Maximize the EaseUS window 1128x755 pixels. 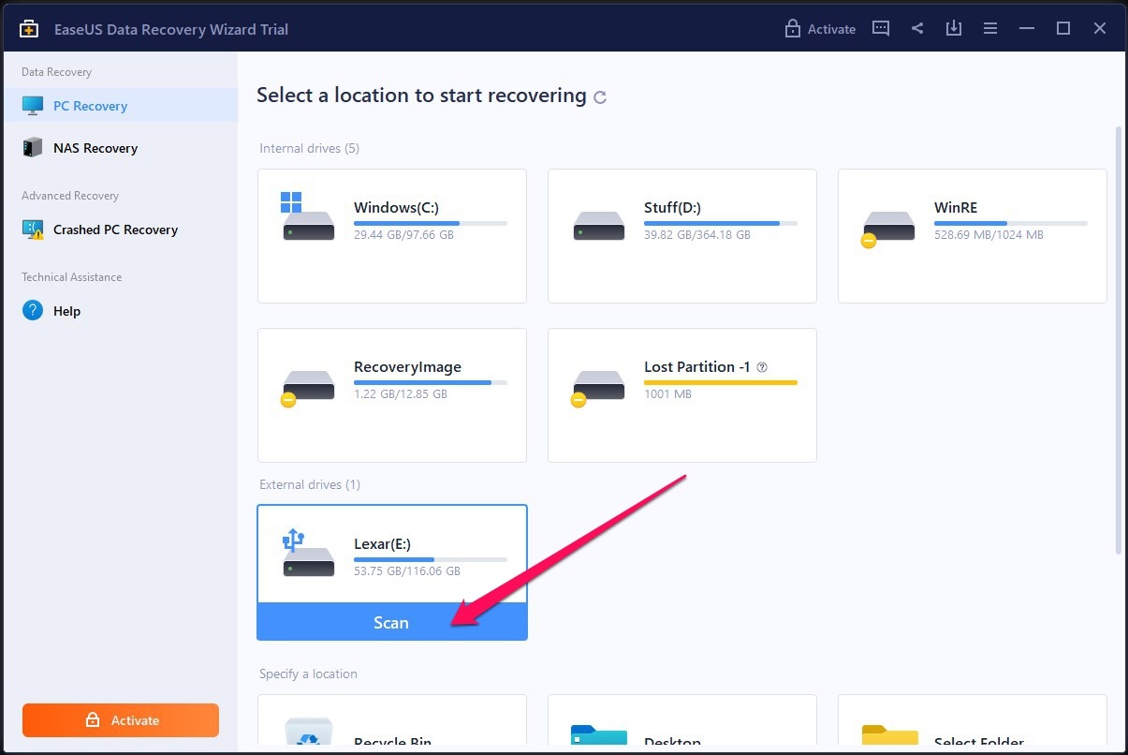pos(1063,29)
